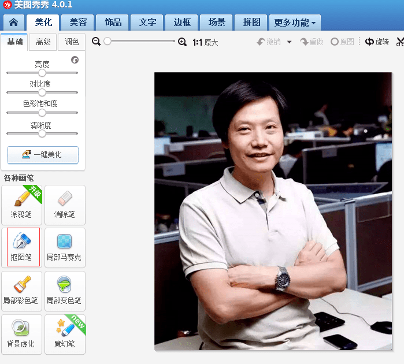Click the 清晰度 sharpness slider handle
Viewport: 404px width, 364px height.
[42, 133]
